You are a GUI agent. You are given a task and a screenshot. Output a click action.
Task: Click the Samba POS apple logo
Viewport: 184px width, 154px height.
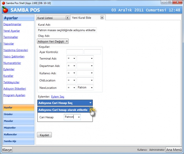pos(5,10)
